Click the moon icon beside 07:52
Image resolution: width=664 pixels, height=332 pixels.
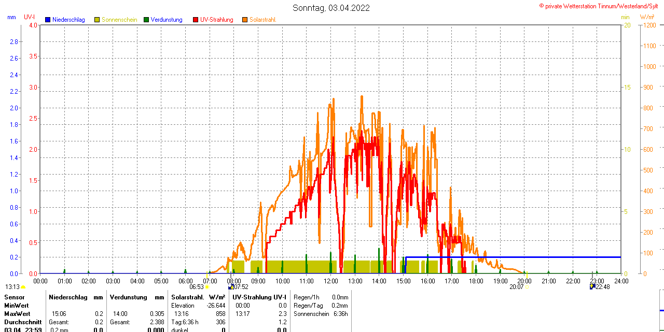pos(230,286)
